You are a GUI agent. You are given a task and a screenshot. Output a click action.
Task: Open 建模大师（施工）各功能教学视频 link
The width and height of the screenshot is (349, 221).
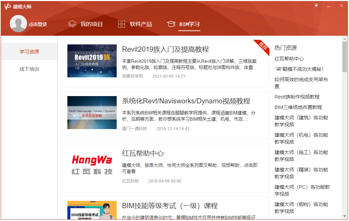pos(301,156)
